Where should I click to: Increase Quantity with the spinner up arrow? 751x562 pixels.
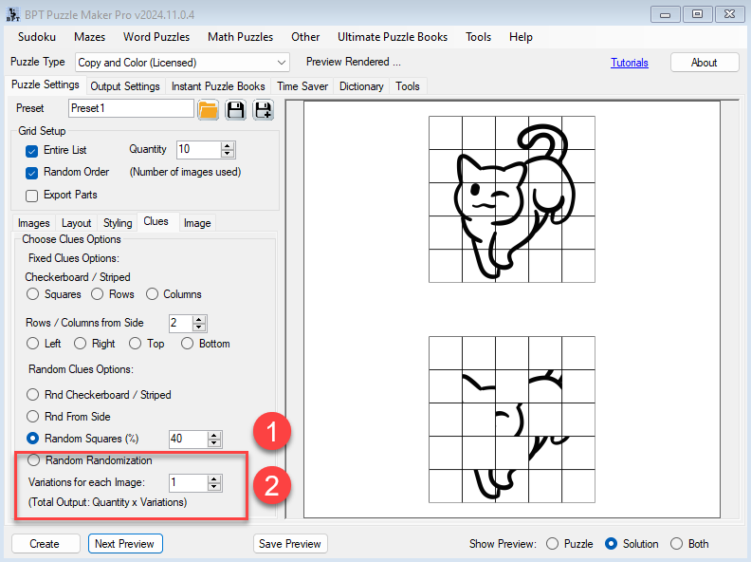point(228,145)
